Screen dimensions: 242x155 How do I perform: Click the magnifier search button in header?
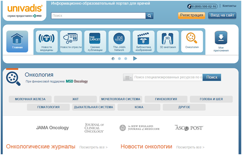[149, 16]
